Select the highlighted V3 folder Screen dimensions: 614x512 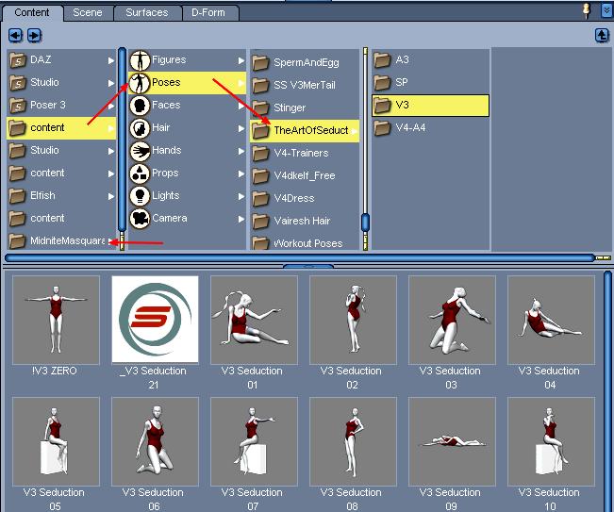click(x=430, y=106)
